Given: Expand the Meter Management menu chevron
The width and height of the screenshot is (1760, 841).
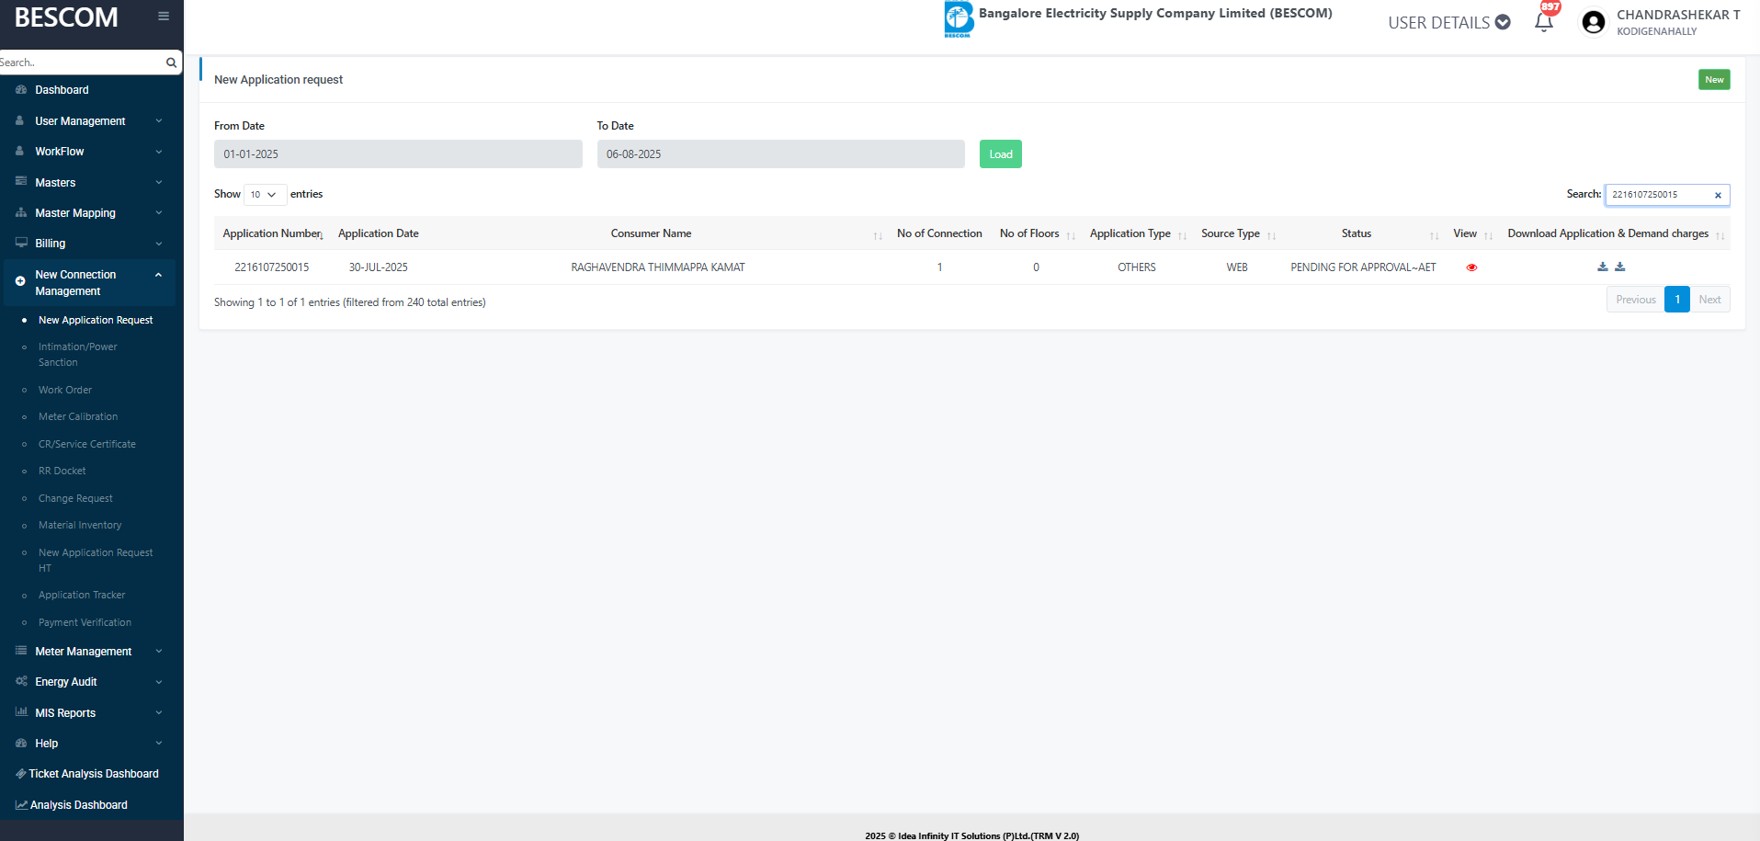Looking at the screenshot, I should click(159, 652).
